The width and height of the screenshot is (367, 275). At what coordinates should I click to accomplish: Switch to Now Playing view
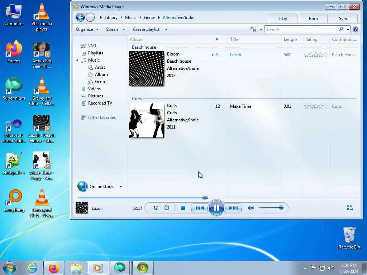pyautogui.click(x=350, y=208)
